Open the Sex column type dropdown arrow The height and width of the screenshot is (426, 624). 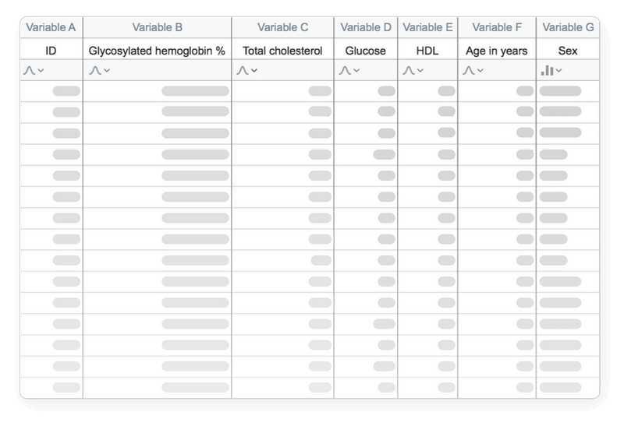[558, 72]
